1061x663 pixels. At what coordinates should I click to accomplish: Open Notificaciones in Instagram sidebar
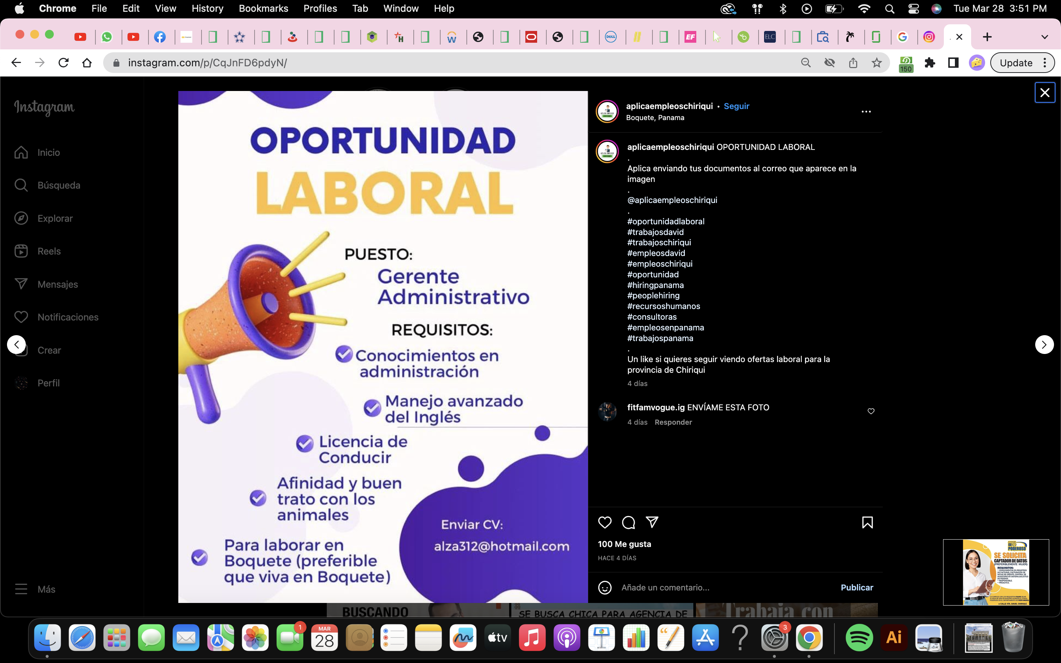[56, 317]
